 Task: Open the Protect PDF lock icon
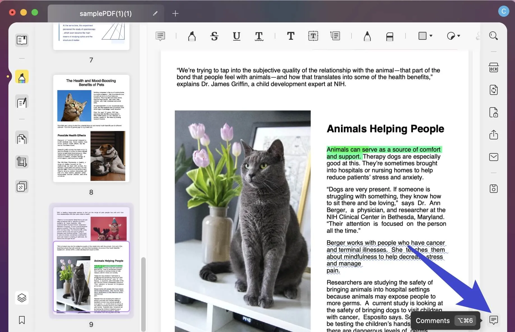(493, 112)
